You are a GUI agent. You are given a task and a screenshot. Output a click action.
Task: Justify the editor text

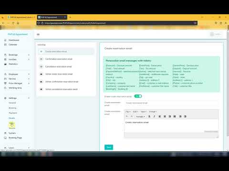click(175, 116)
